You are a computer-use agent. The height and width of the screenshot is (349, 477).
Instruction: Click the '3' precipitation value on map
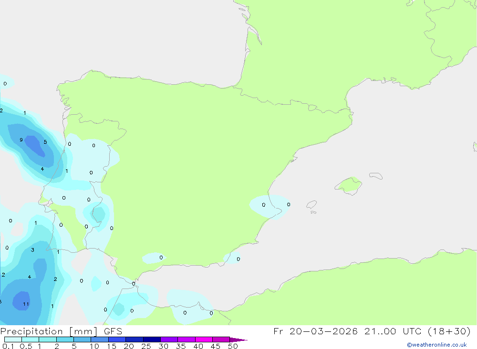32,250
